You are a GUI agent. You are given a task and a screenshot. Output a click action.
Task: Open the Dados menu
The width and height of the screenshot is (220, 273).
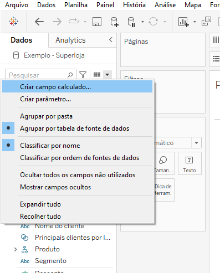click(46, 5)
